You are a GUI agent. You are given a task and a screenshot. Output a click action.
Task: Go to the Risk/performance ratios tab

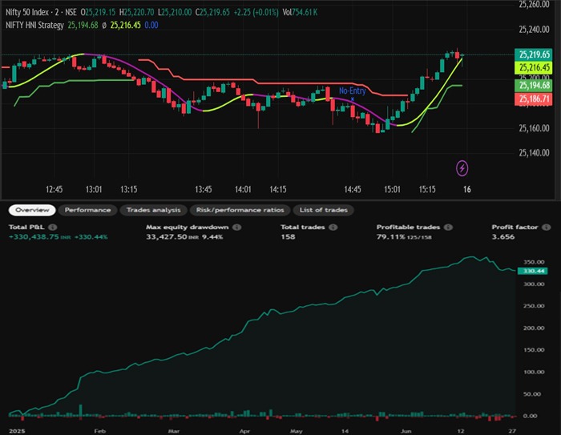point(239,210)
